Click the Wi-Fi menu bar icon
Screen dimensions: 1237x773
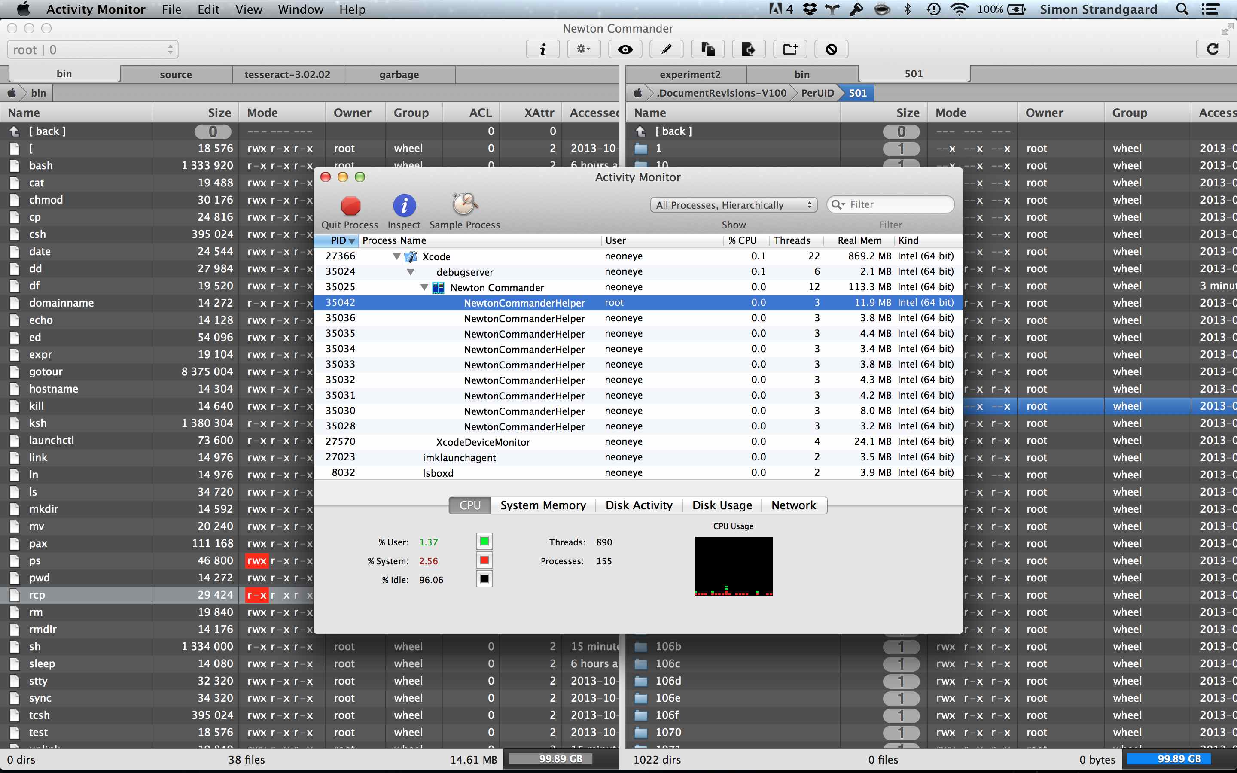[x=960, y=9]
